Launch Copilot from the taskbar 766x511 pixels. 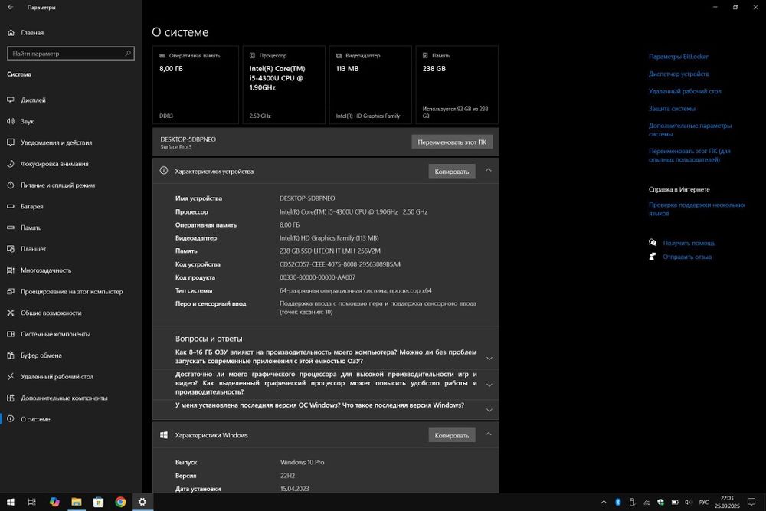coord(54,503)
